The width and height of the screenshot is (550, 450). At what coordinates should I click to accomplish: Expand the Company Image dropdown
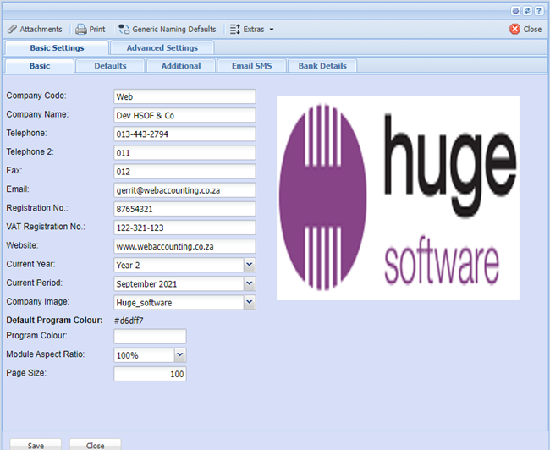pyautogui.click(x=249, y=302)
